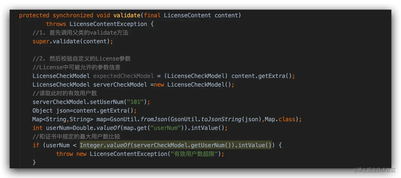This screenshot has width=401, height=178.
Task: Click the 'if' keyword
Action: pos(36,145)
